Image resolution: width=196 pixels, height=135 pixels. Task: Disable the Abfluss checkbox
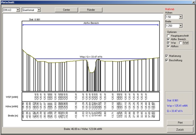point(168,47)
